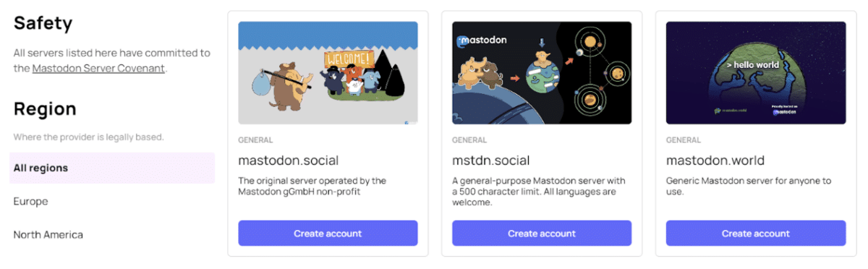Create account on mstdn.social
Image resolution: width=868 pixels, height=269 pixels.
542,234
